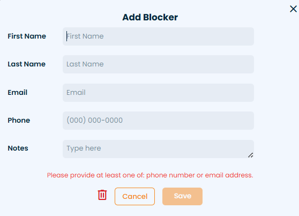Click into the Email input field
Image resolution: width=299 pixels, height=216 pixels.
158,93
